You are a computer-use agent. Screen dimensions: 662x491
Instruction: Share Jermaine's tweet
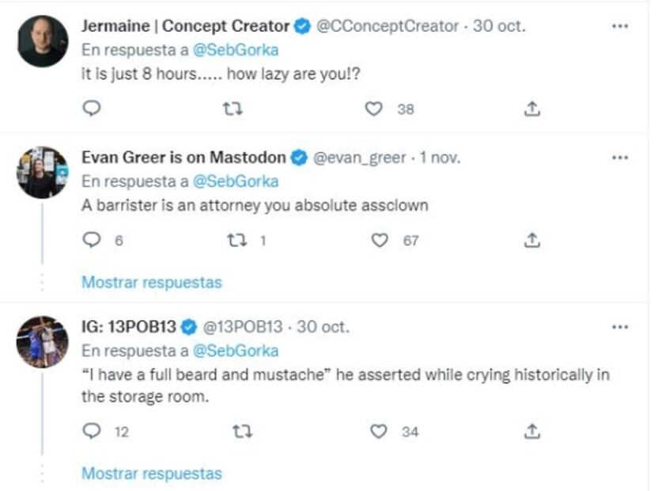532,109
